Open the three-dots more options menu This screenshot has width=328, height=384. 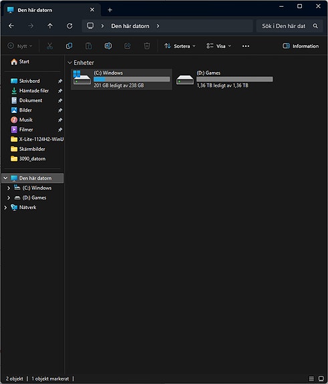[246, 46]
